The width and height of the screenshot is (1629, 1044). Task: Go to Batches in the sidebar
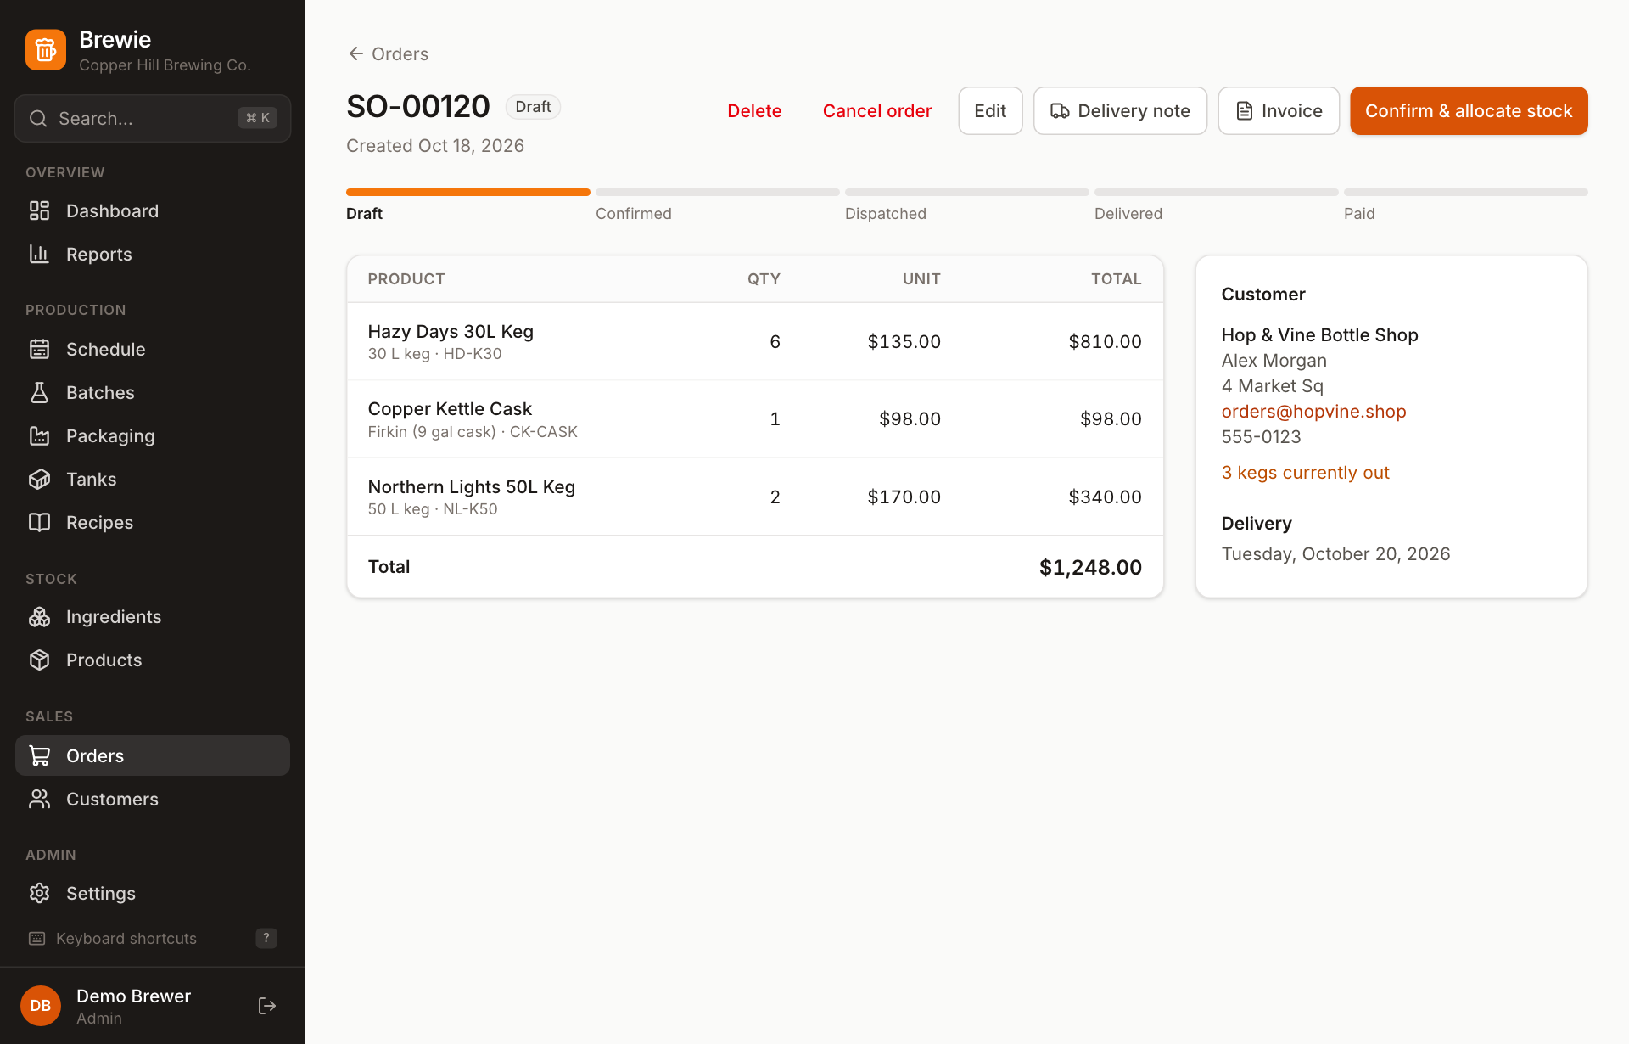click(x=153, y=392)
